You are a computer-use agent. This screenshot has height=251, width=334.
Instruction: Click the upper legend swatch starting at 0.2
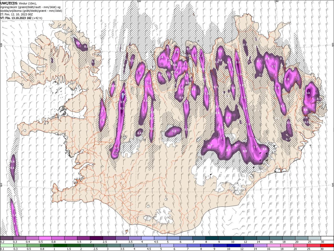tap(7, 238)
